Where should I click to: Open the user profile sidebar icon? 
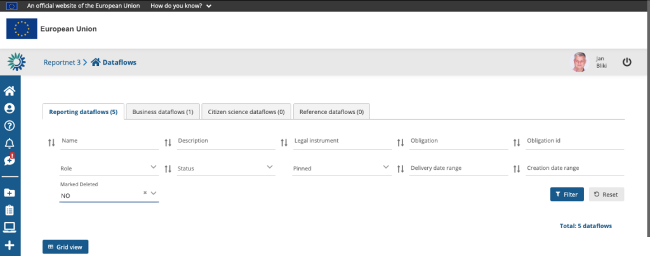point(10,108)
